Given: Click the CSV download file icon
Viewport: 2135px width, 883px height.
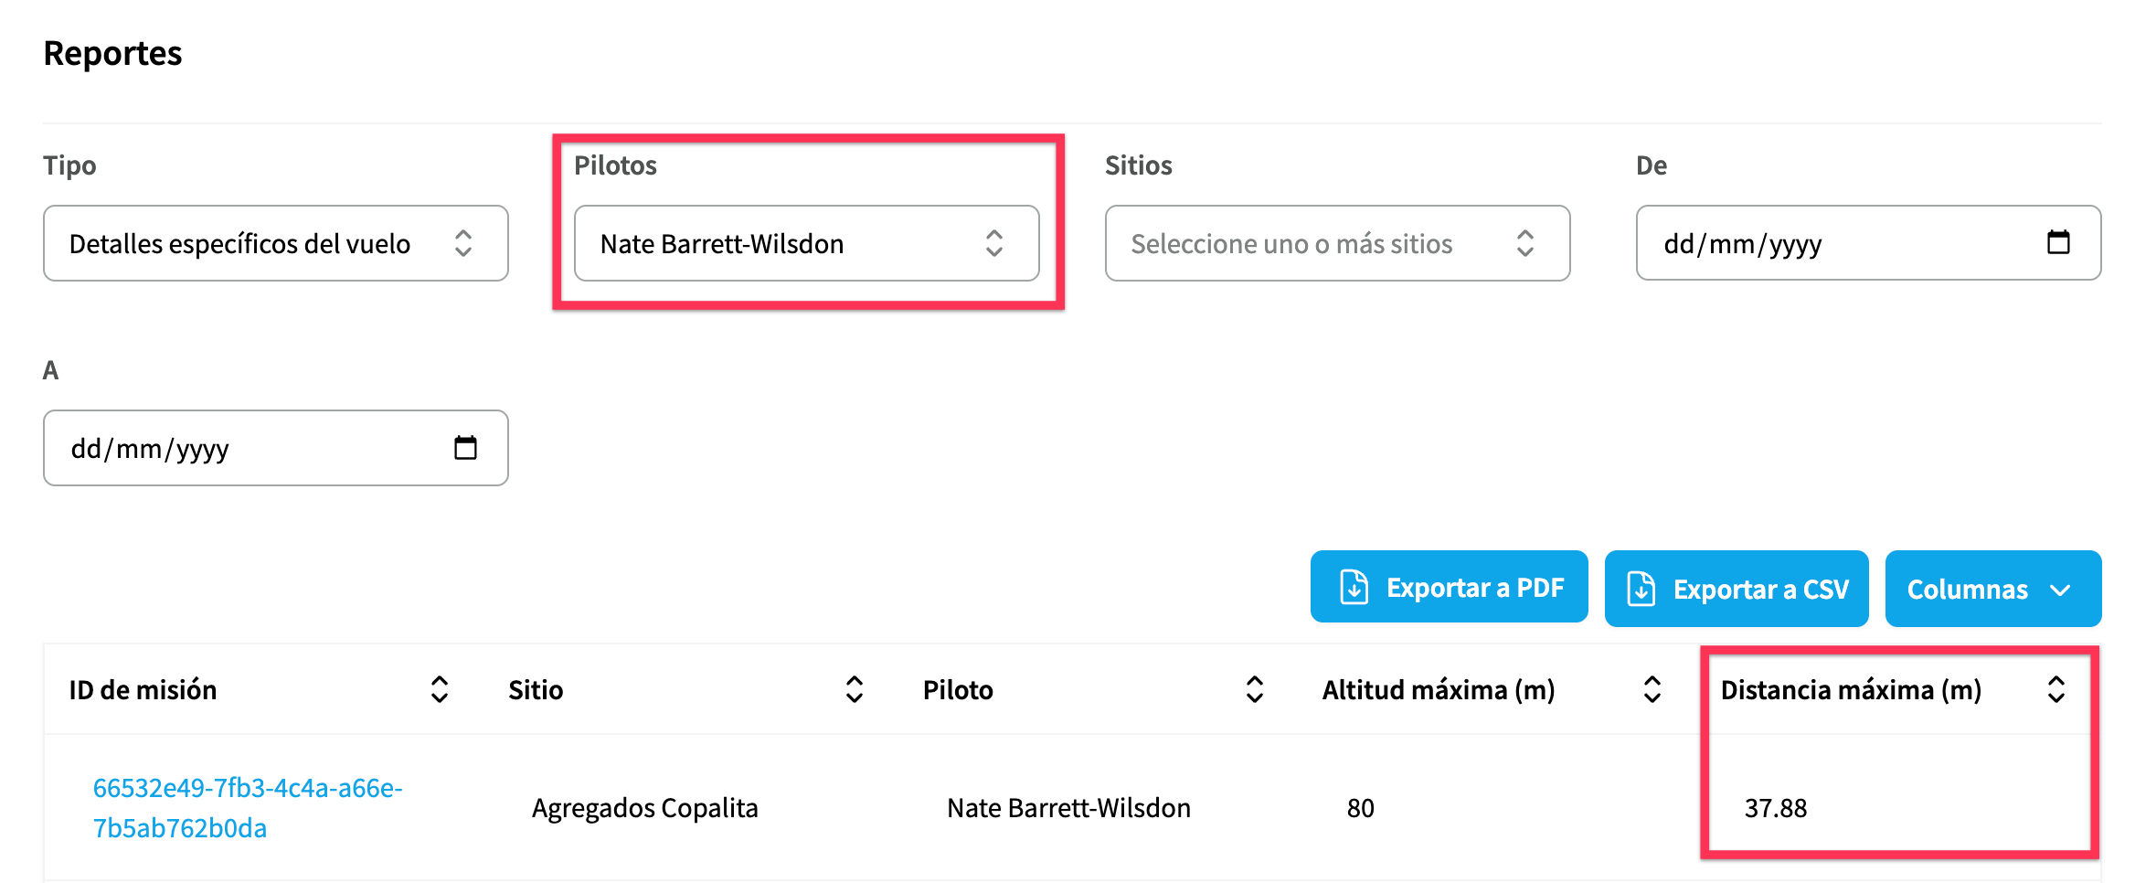Looking at the screenshot, I should coord(1641,589).
